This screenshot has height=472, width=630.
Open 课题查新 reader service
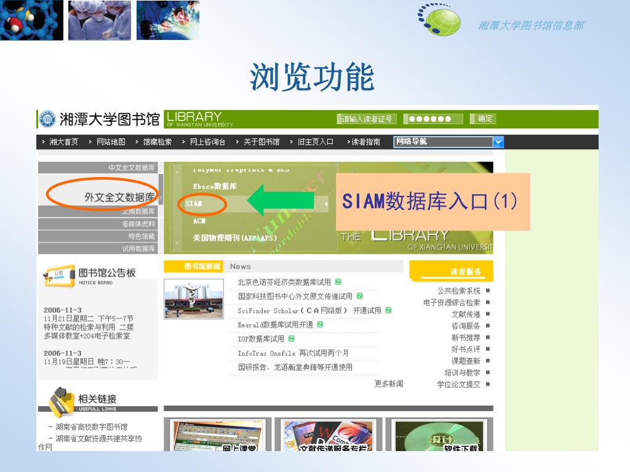pos(466,361)
